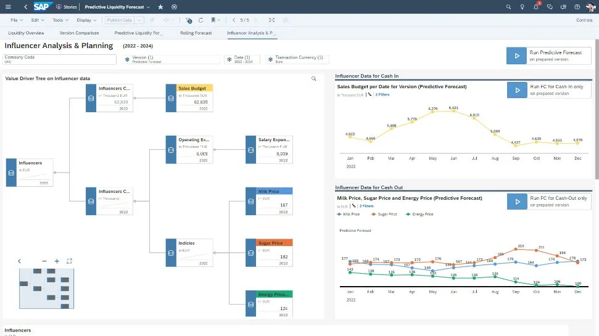Open the File menu dropdown
The width and height of the screenshot is (599, 336).
(16, 20)
